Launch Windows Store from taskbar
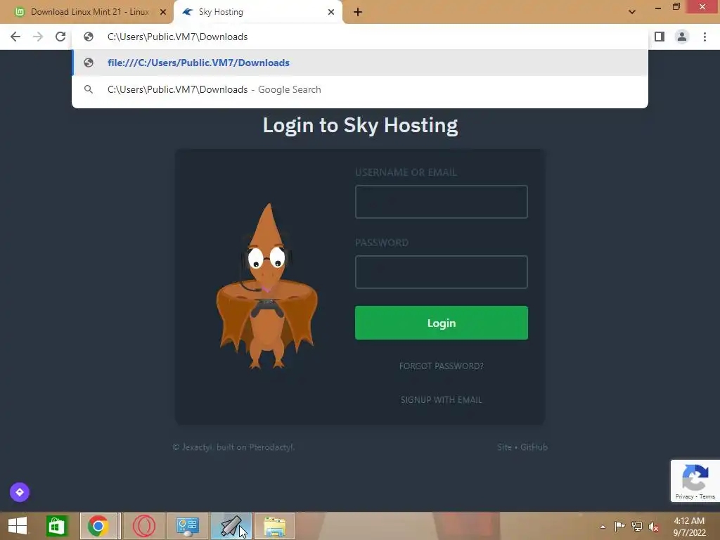Screen dimensions: 720x540 coord(56,526)
